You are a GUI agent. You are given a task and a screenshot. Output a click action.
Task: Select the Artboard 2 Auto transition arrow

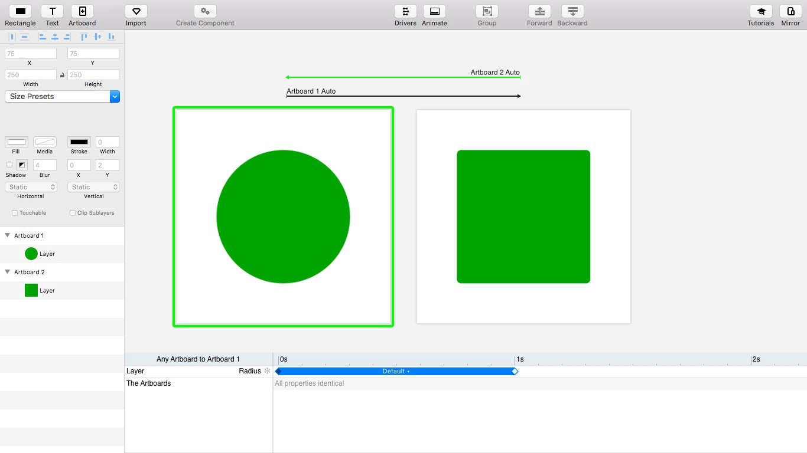(x=403, y=77)
